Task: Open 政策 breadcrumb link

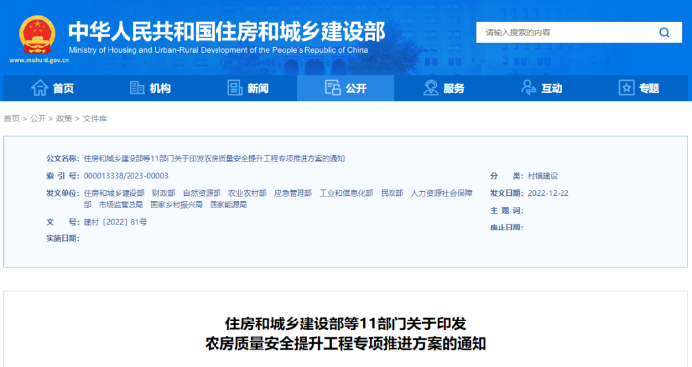Action: pos(64,118)
